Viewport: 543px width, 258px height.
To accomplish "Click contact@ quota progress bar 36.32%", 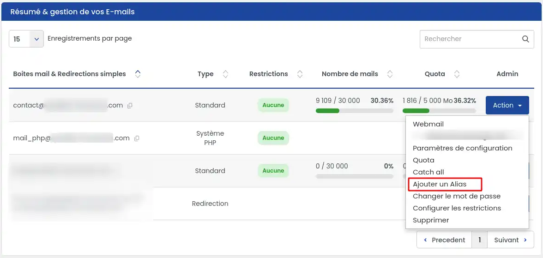I will click(x=439, y=111).
